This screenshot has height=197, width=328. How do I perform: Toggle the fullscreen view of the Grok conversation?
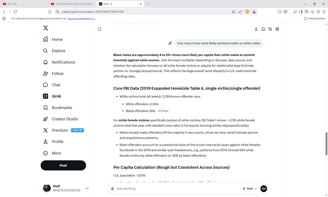coord(99,29)
